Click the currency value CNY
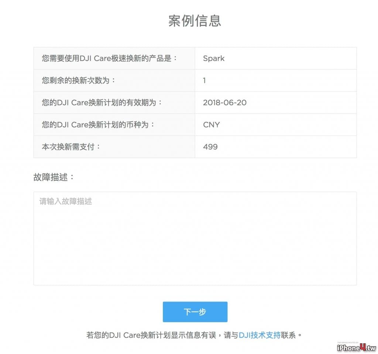378x354 pixels. [212, 125]
